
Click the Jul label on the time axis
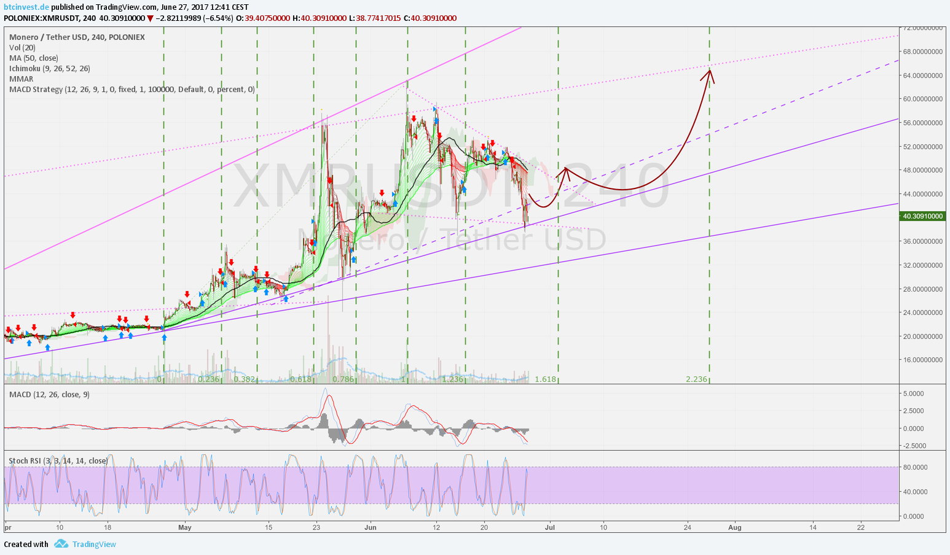coord(551,527)
